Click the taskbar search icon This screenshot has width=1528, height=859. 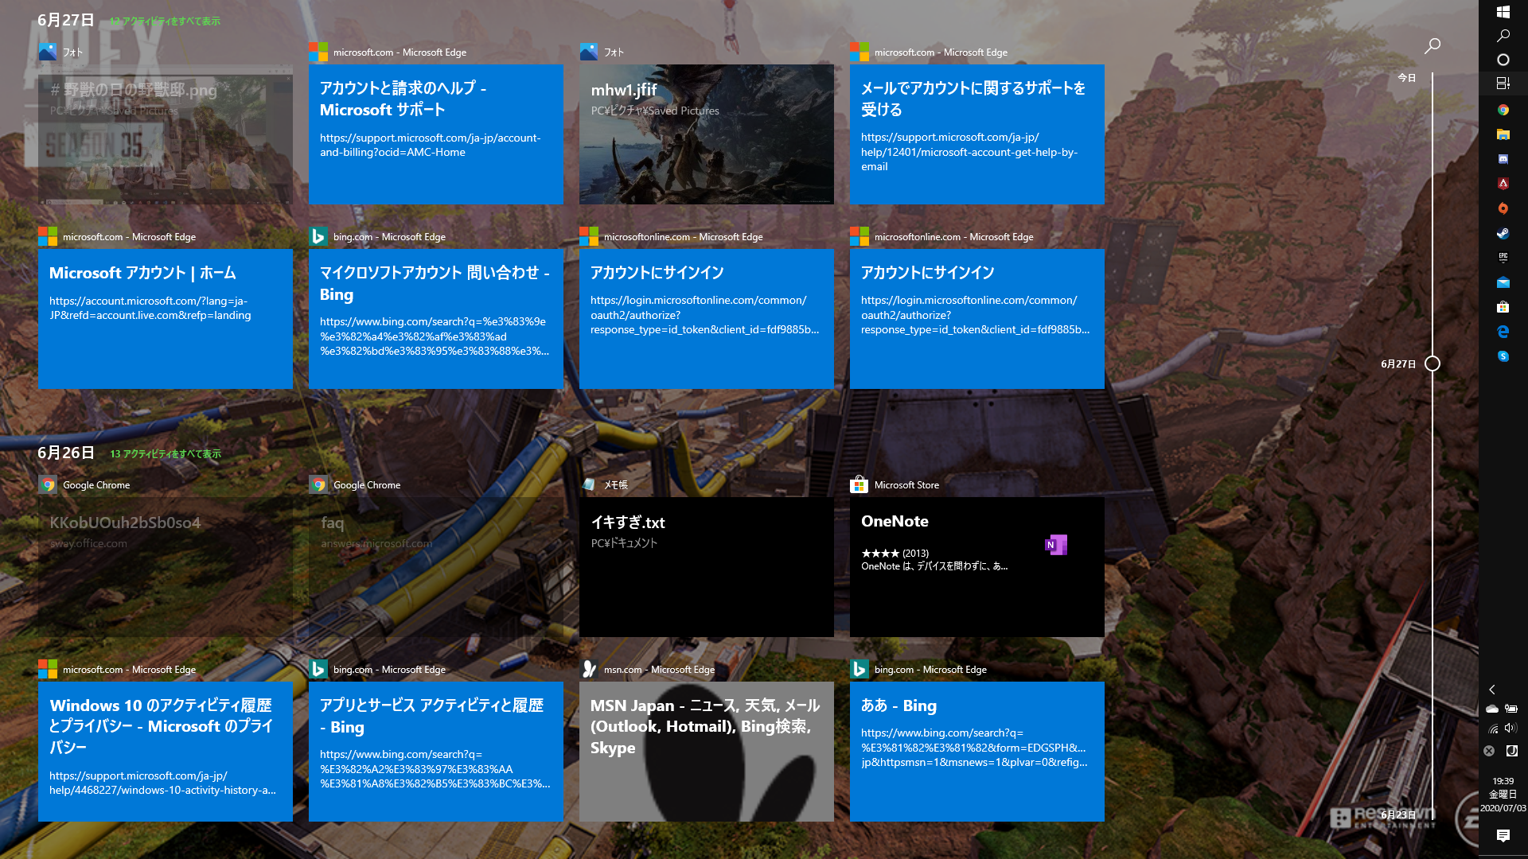[1503, 36]
